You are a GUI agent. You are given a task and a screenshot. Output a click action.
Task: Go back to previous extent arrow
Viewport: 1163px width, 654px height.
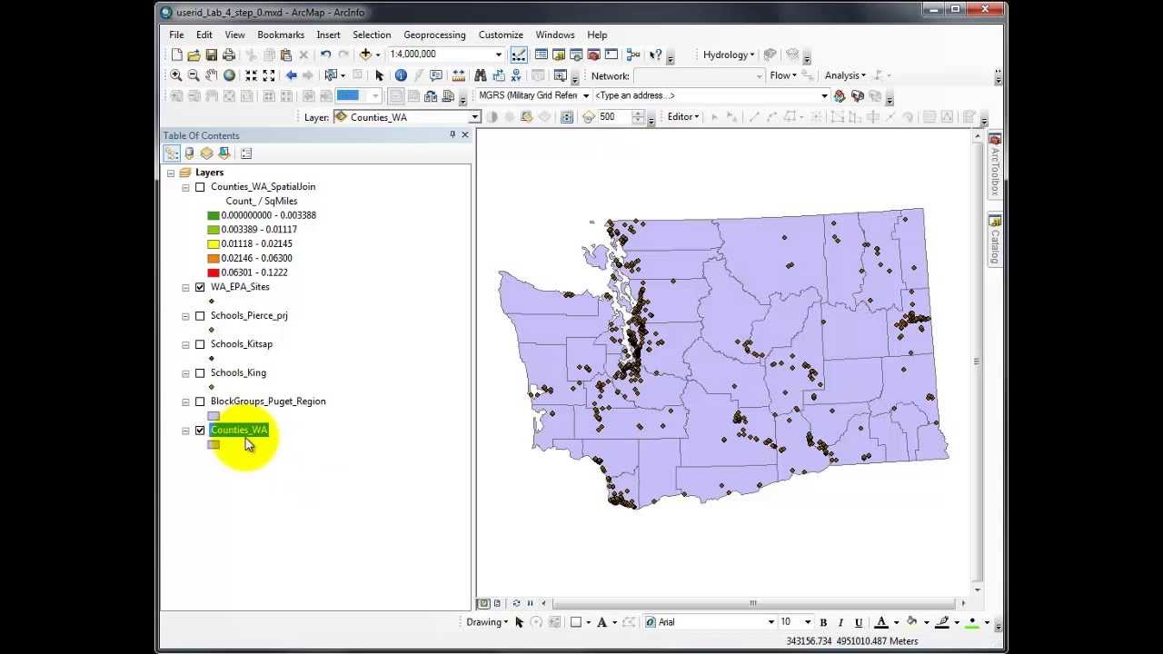pos(291,75)
